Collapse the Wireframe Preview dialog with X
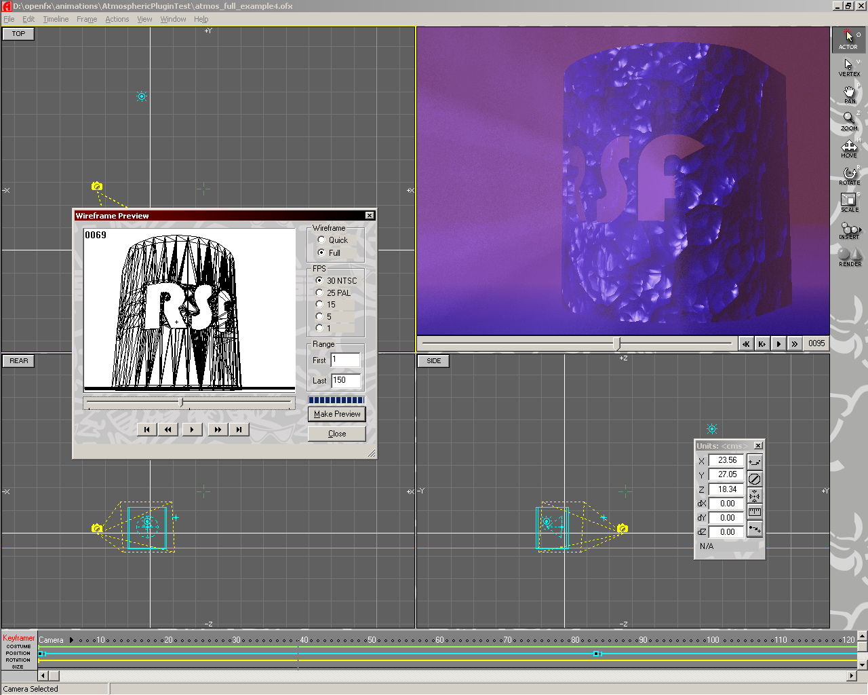Viewport: 868px width, 695px height. (x=370, y=215)
